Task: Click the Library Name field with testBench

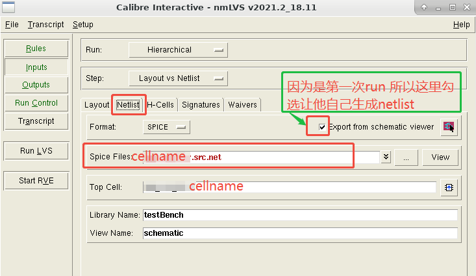Action: 300,215
